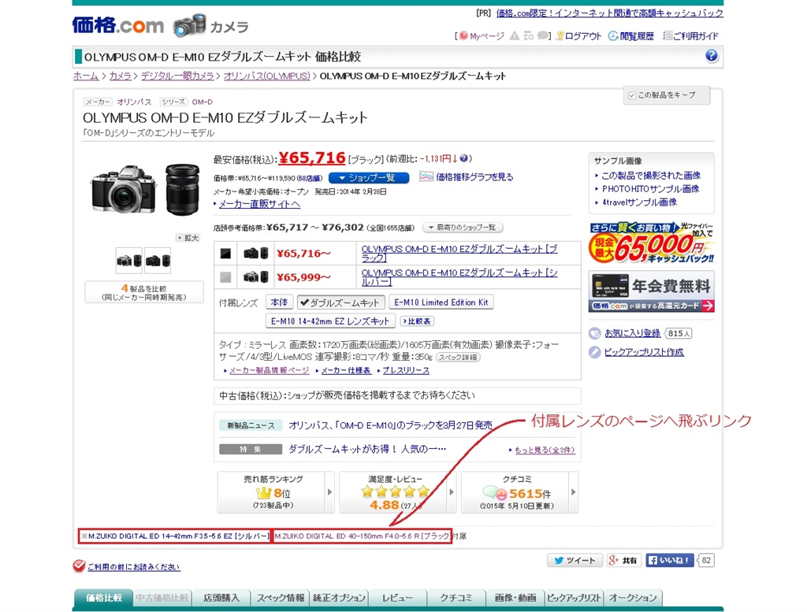Click first small product thumbnail
Screen dimensions: 807x612
point(129,261)
